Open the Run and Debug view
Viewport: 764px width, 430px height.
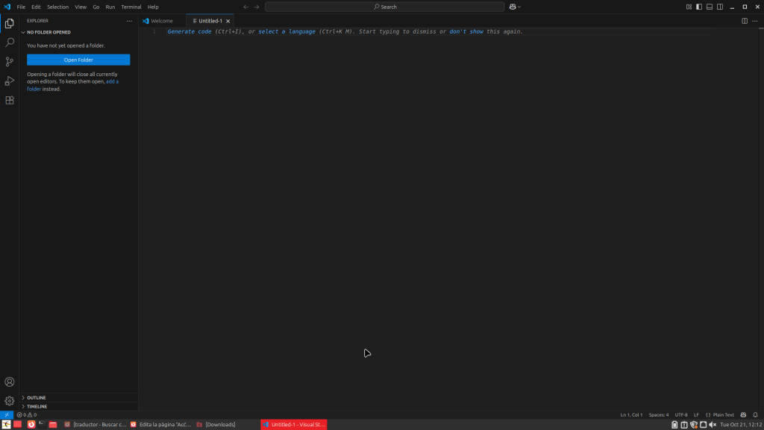point(10,81)
